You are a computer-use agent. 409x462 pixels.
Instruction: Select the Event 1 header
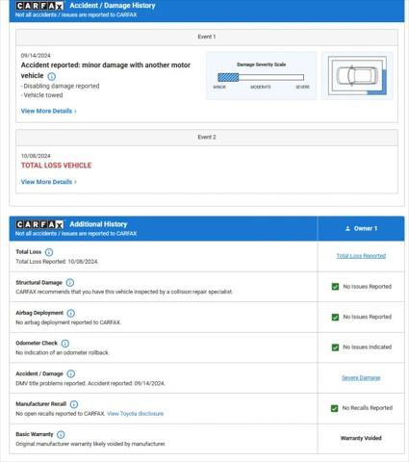(207, 37)
